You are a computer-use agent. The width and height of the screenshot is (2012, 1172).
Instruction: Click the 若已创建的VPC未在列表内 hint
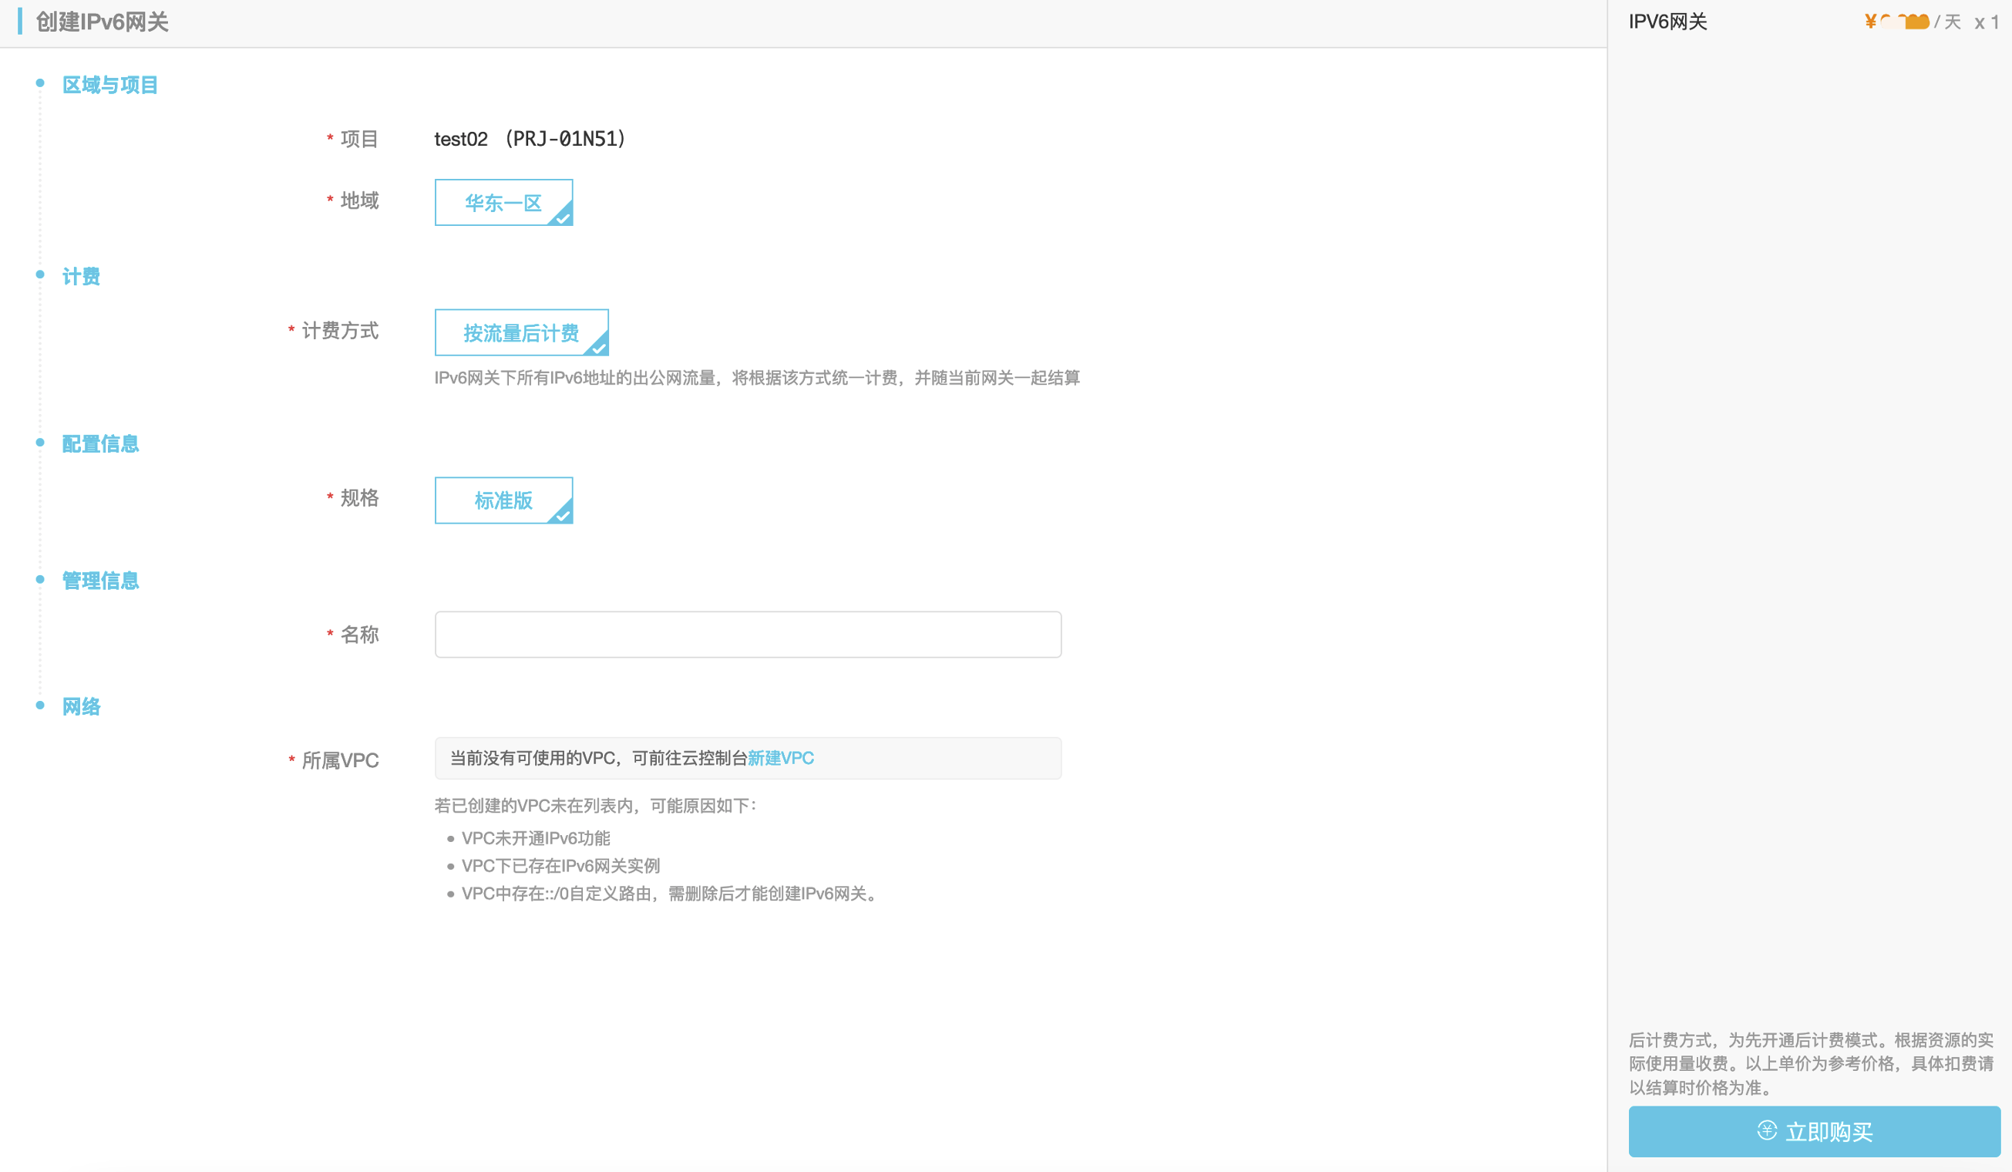[x=595, y=806]
